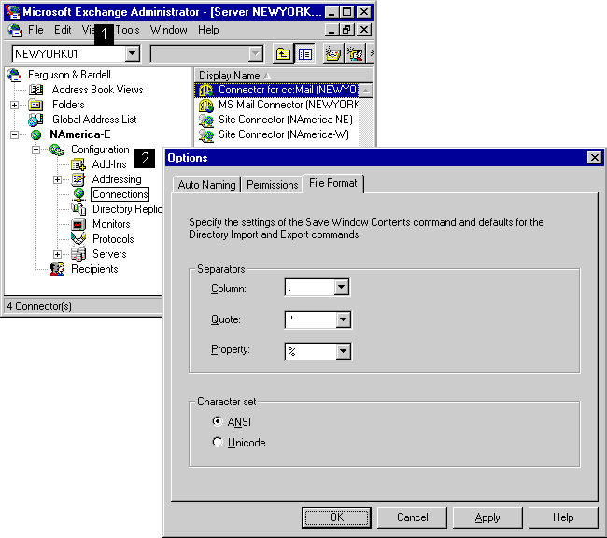This screenshot has height=538, width=607.
Task: Click OK in the Options dialog
Action: click(336, 517)
